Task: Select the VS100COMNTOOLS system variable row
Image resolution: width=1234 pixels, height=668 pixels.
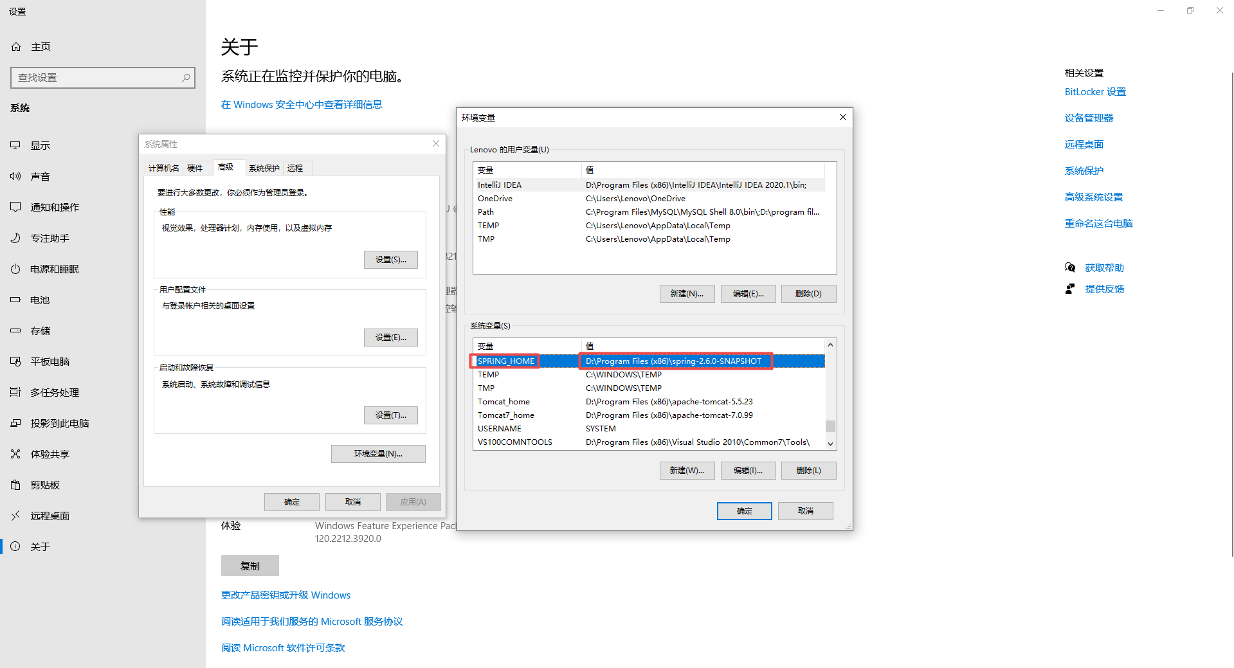Action: [649, 442]
